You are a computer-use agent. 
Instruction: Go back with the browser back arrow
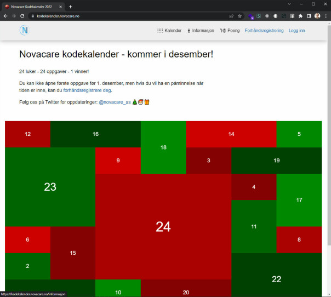pos(5,16)
